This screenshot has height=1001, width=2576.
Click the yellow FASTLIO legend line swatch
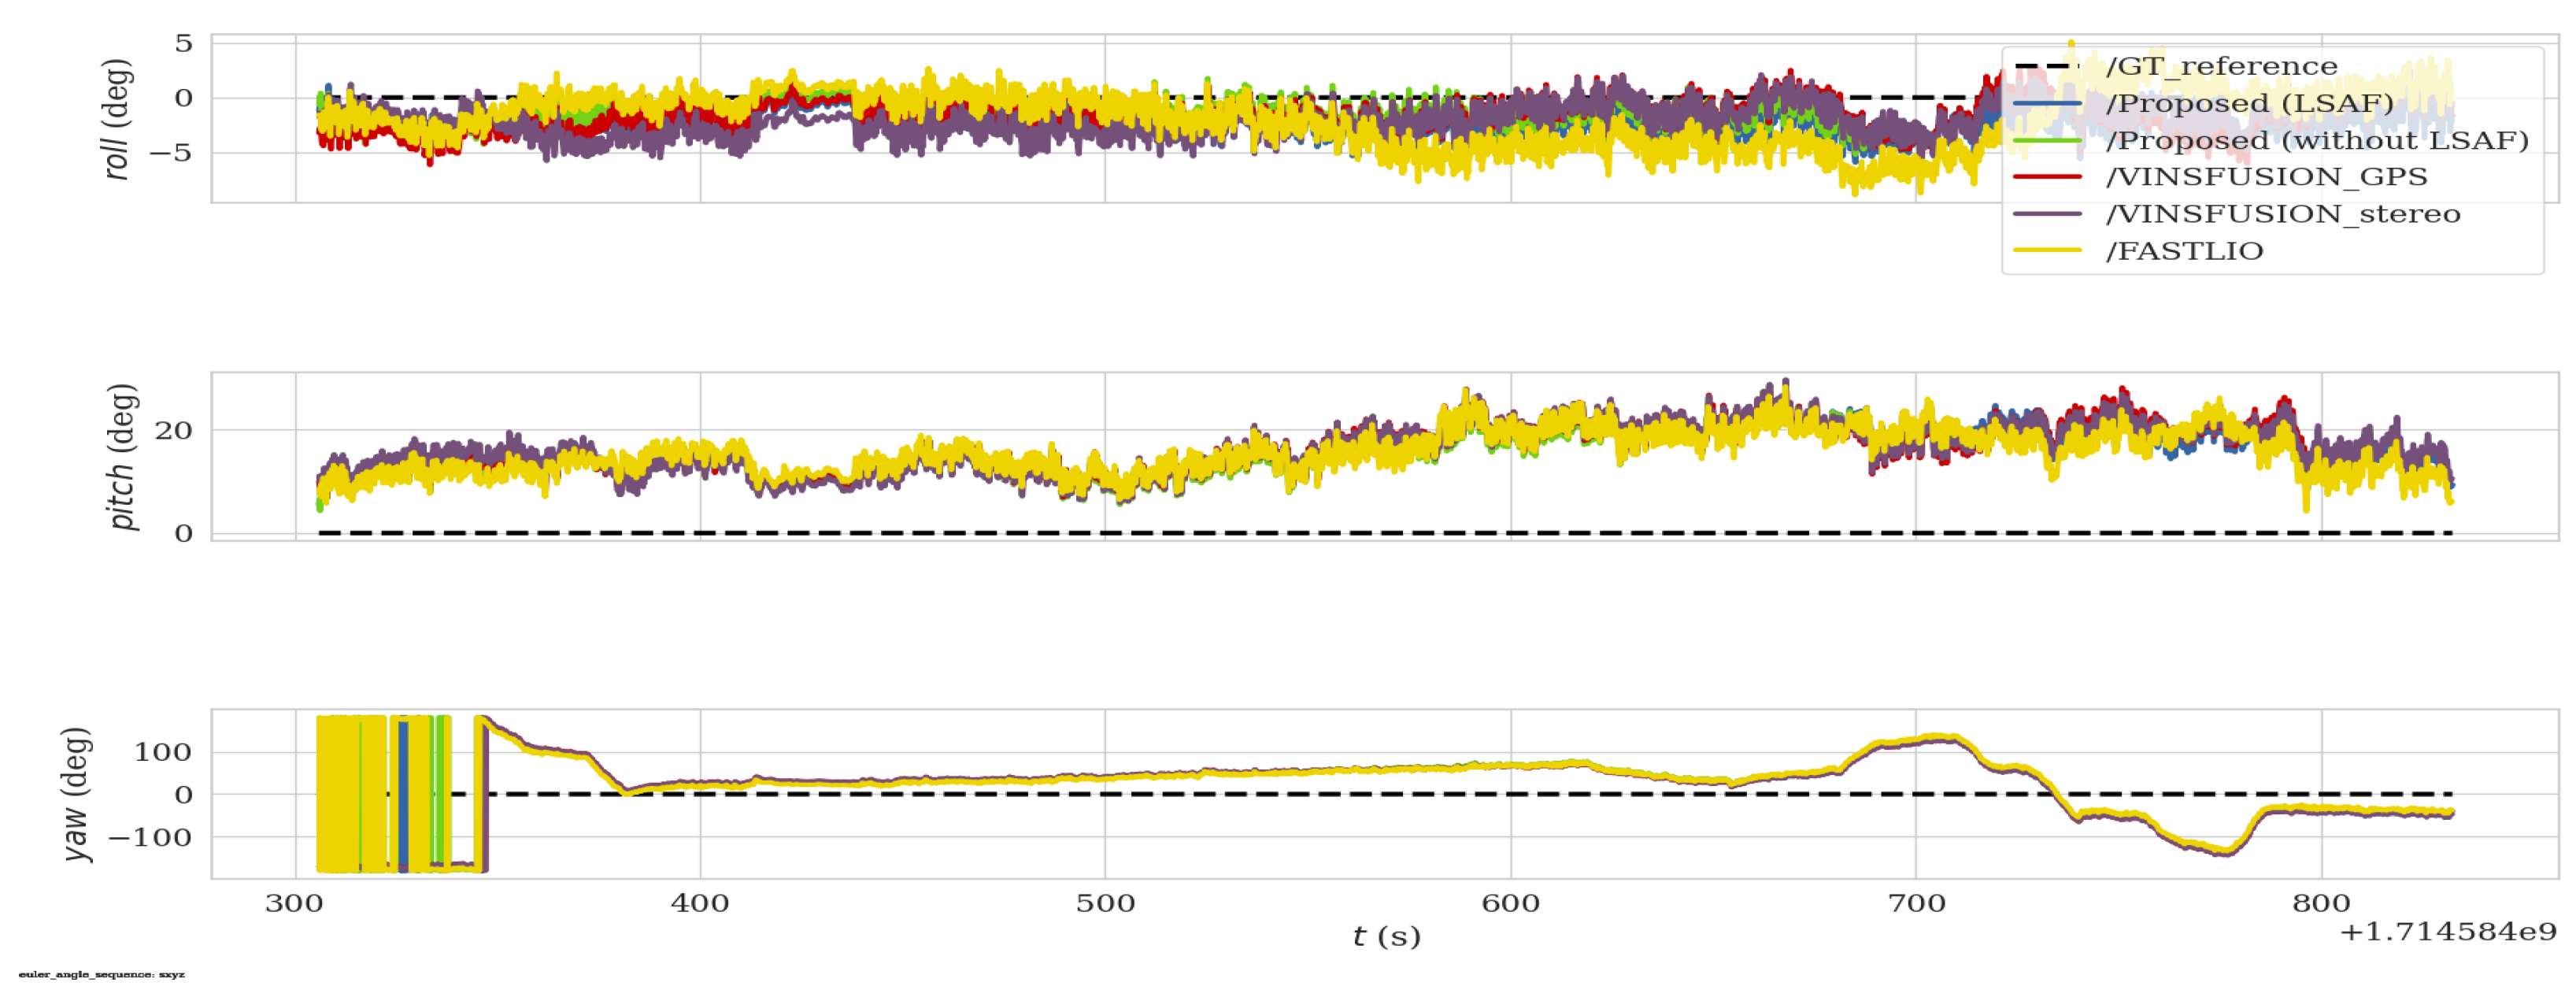click(x=2047, y=251)
